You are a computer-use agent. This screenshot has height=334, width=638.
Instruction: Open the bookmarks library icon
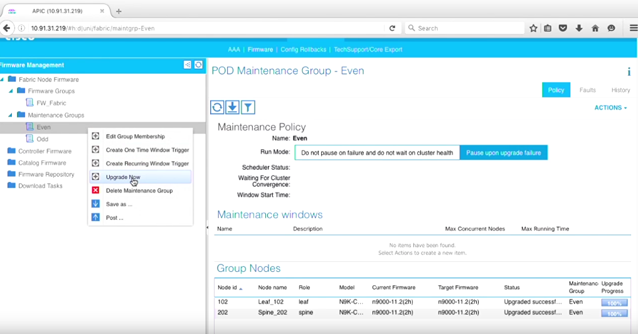click(548, 28)
